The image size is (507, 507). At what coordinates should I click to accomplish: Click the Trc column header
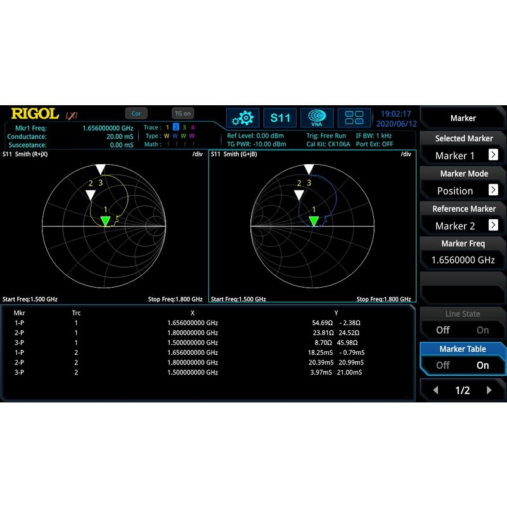[x=76, y=313]
